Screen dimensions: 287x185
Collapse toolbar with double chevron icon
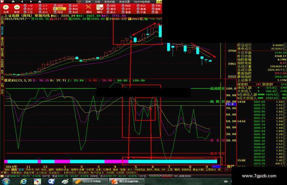pos(40,2)
